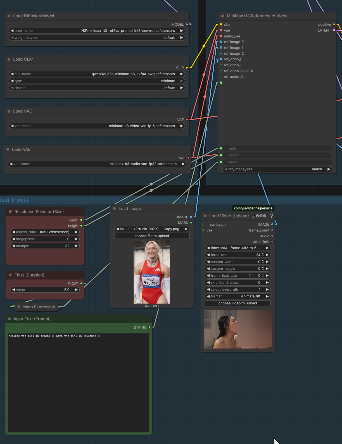342x444 pixels.
Task: Click the audio output port on Load Video
Action: tap(272, 236)
